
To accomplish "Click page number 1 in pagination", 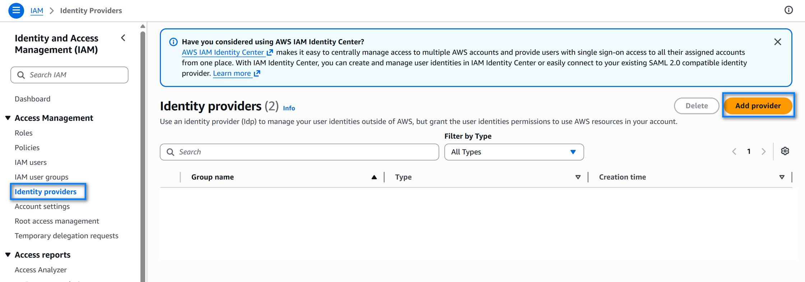I will pos(749,152).
